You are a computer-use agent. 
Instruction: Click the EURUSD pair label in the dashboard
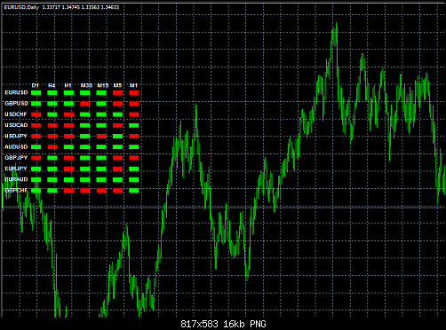[x=16, y=93]
